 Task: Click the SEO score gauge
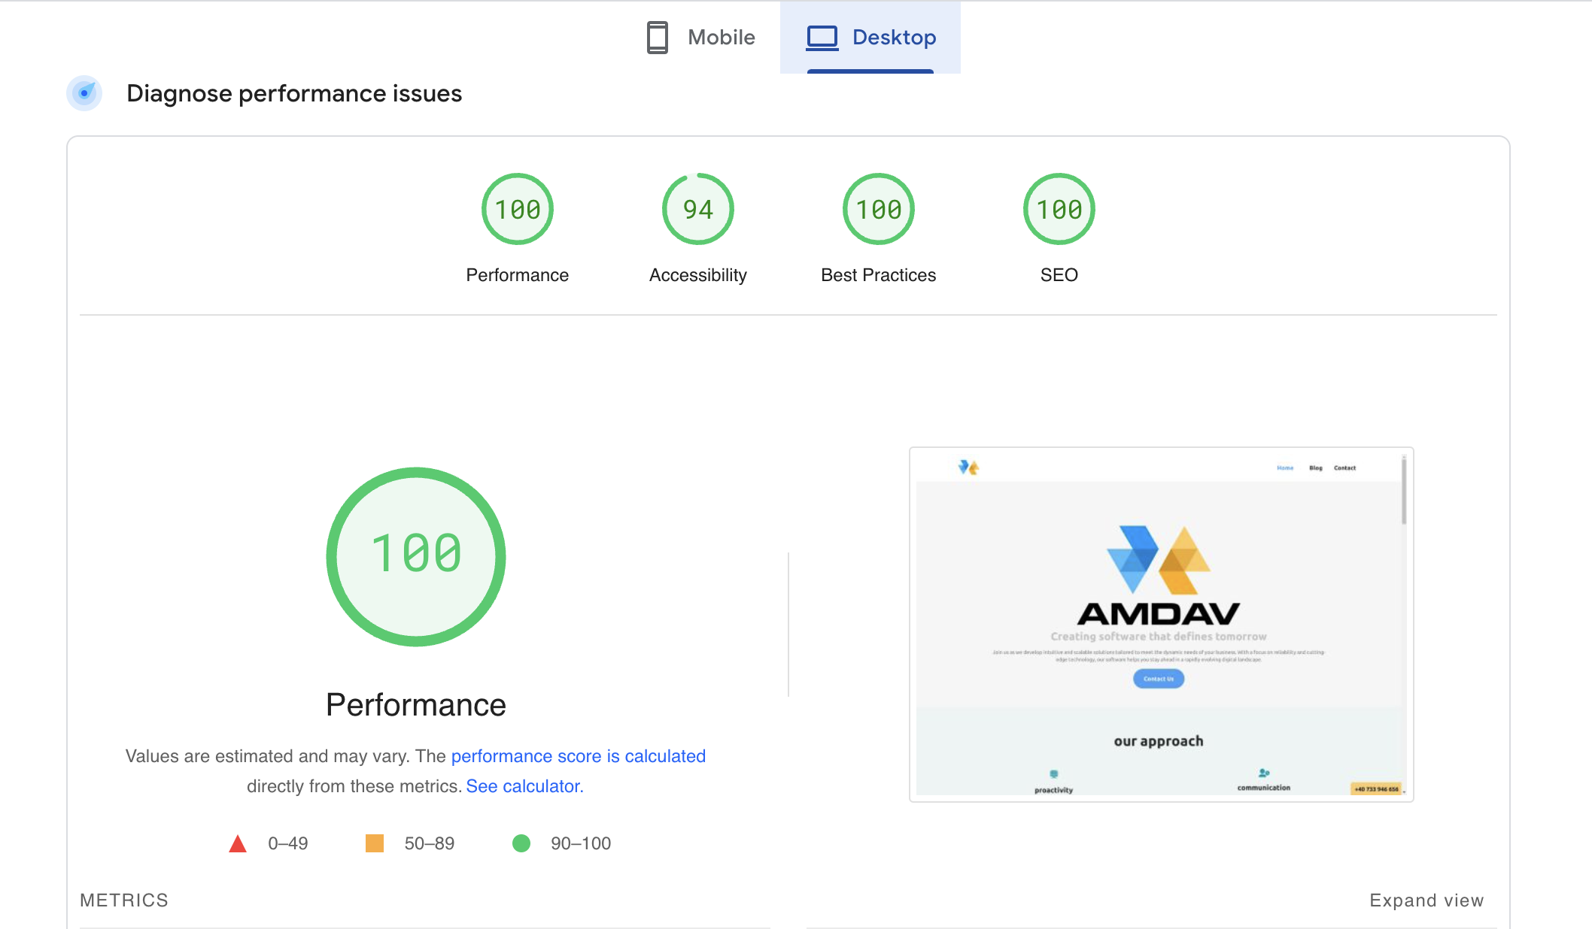click(1059, 209)
